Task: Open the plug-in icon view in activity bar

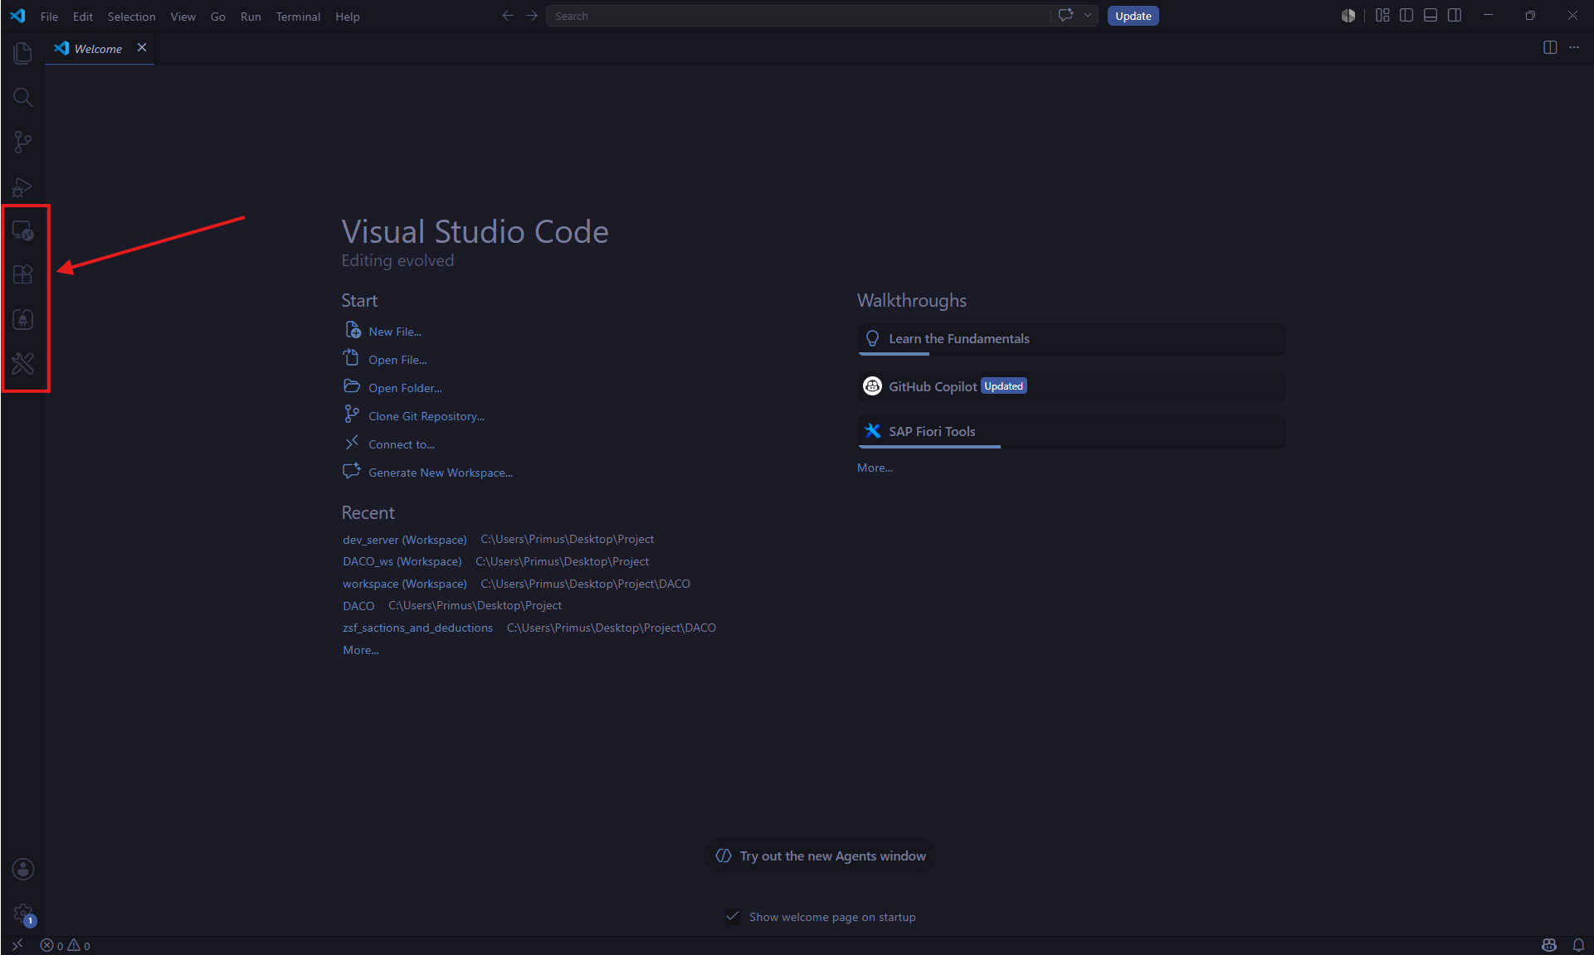Action: (22, 319)
